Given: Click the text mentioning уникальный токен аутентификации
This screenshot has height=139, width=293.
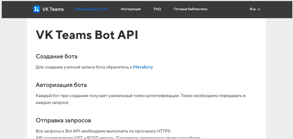Looking at the screenshot, I should point(140,99).
